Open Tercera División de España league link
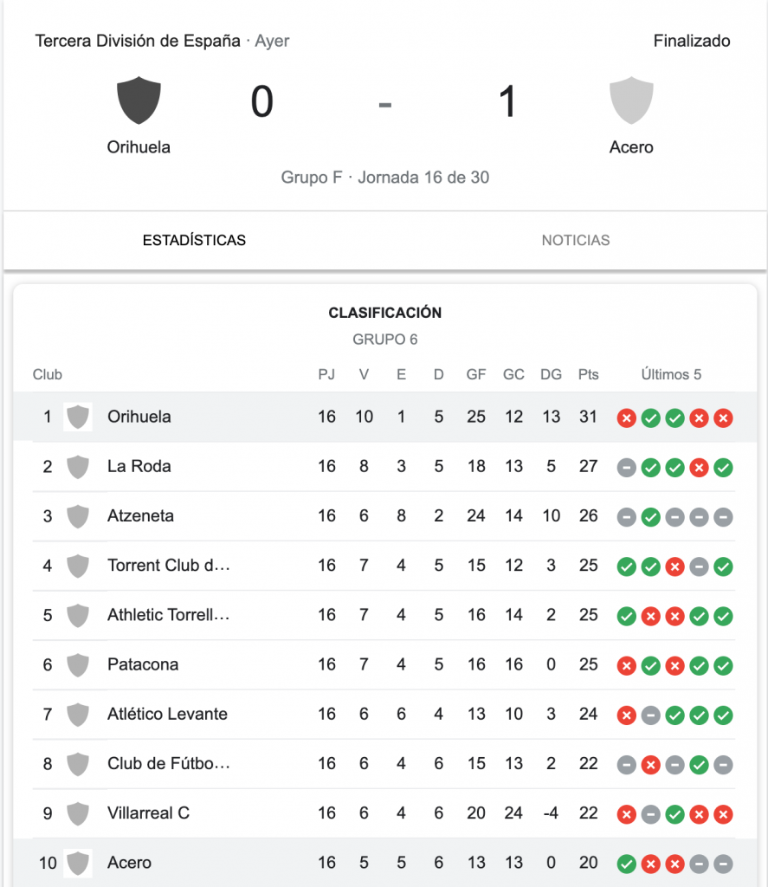This screenshot has height=887, width=768. tap(138, 41)
